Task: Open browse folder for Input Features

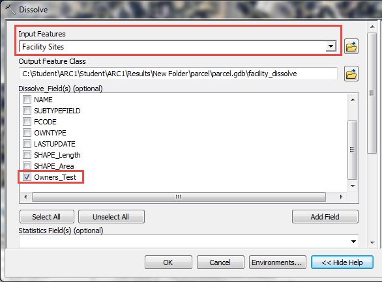Action: 351,46
